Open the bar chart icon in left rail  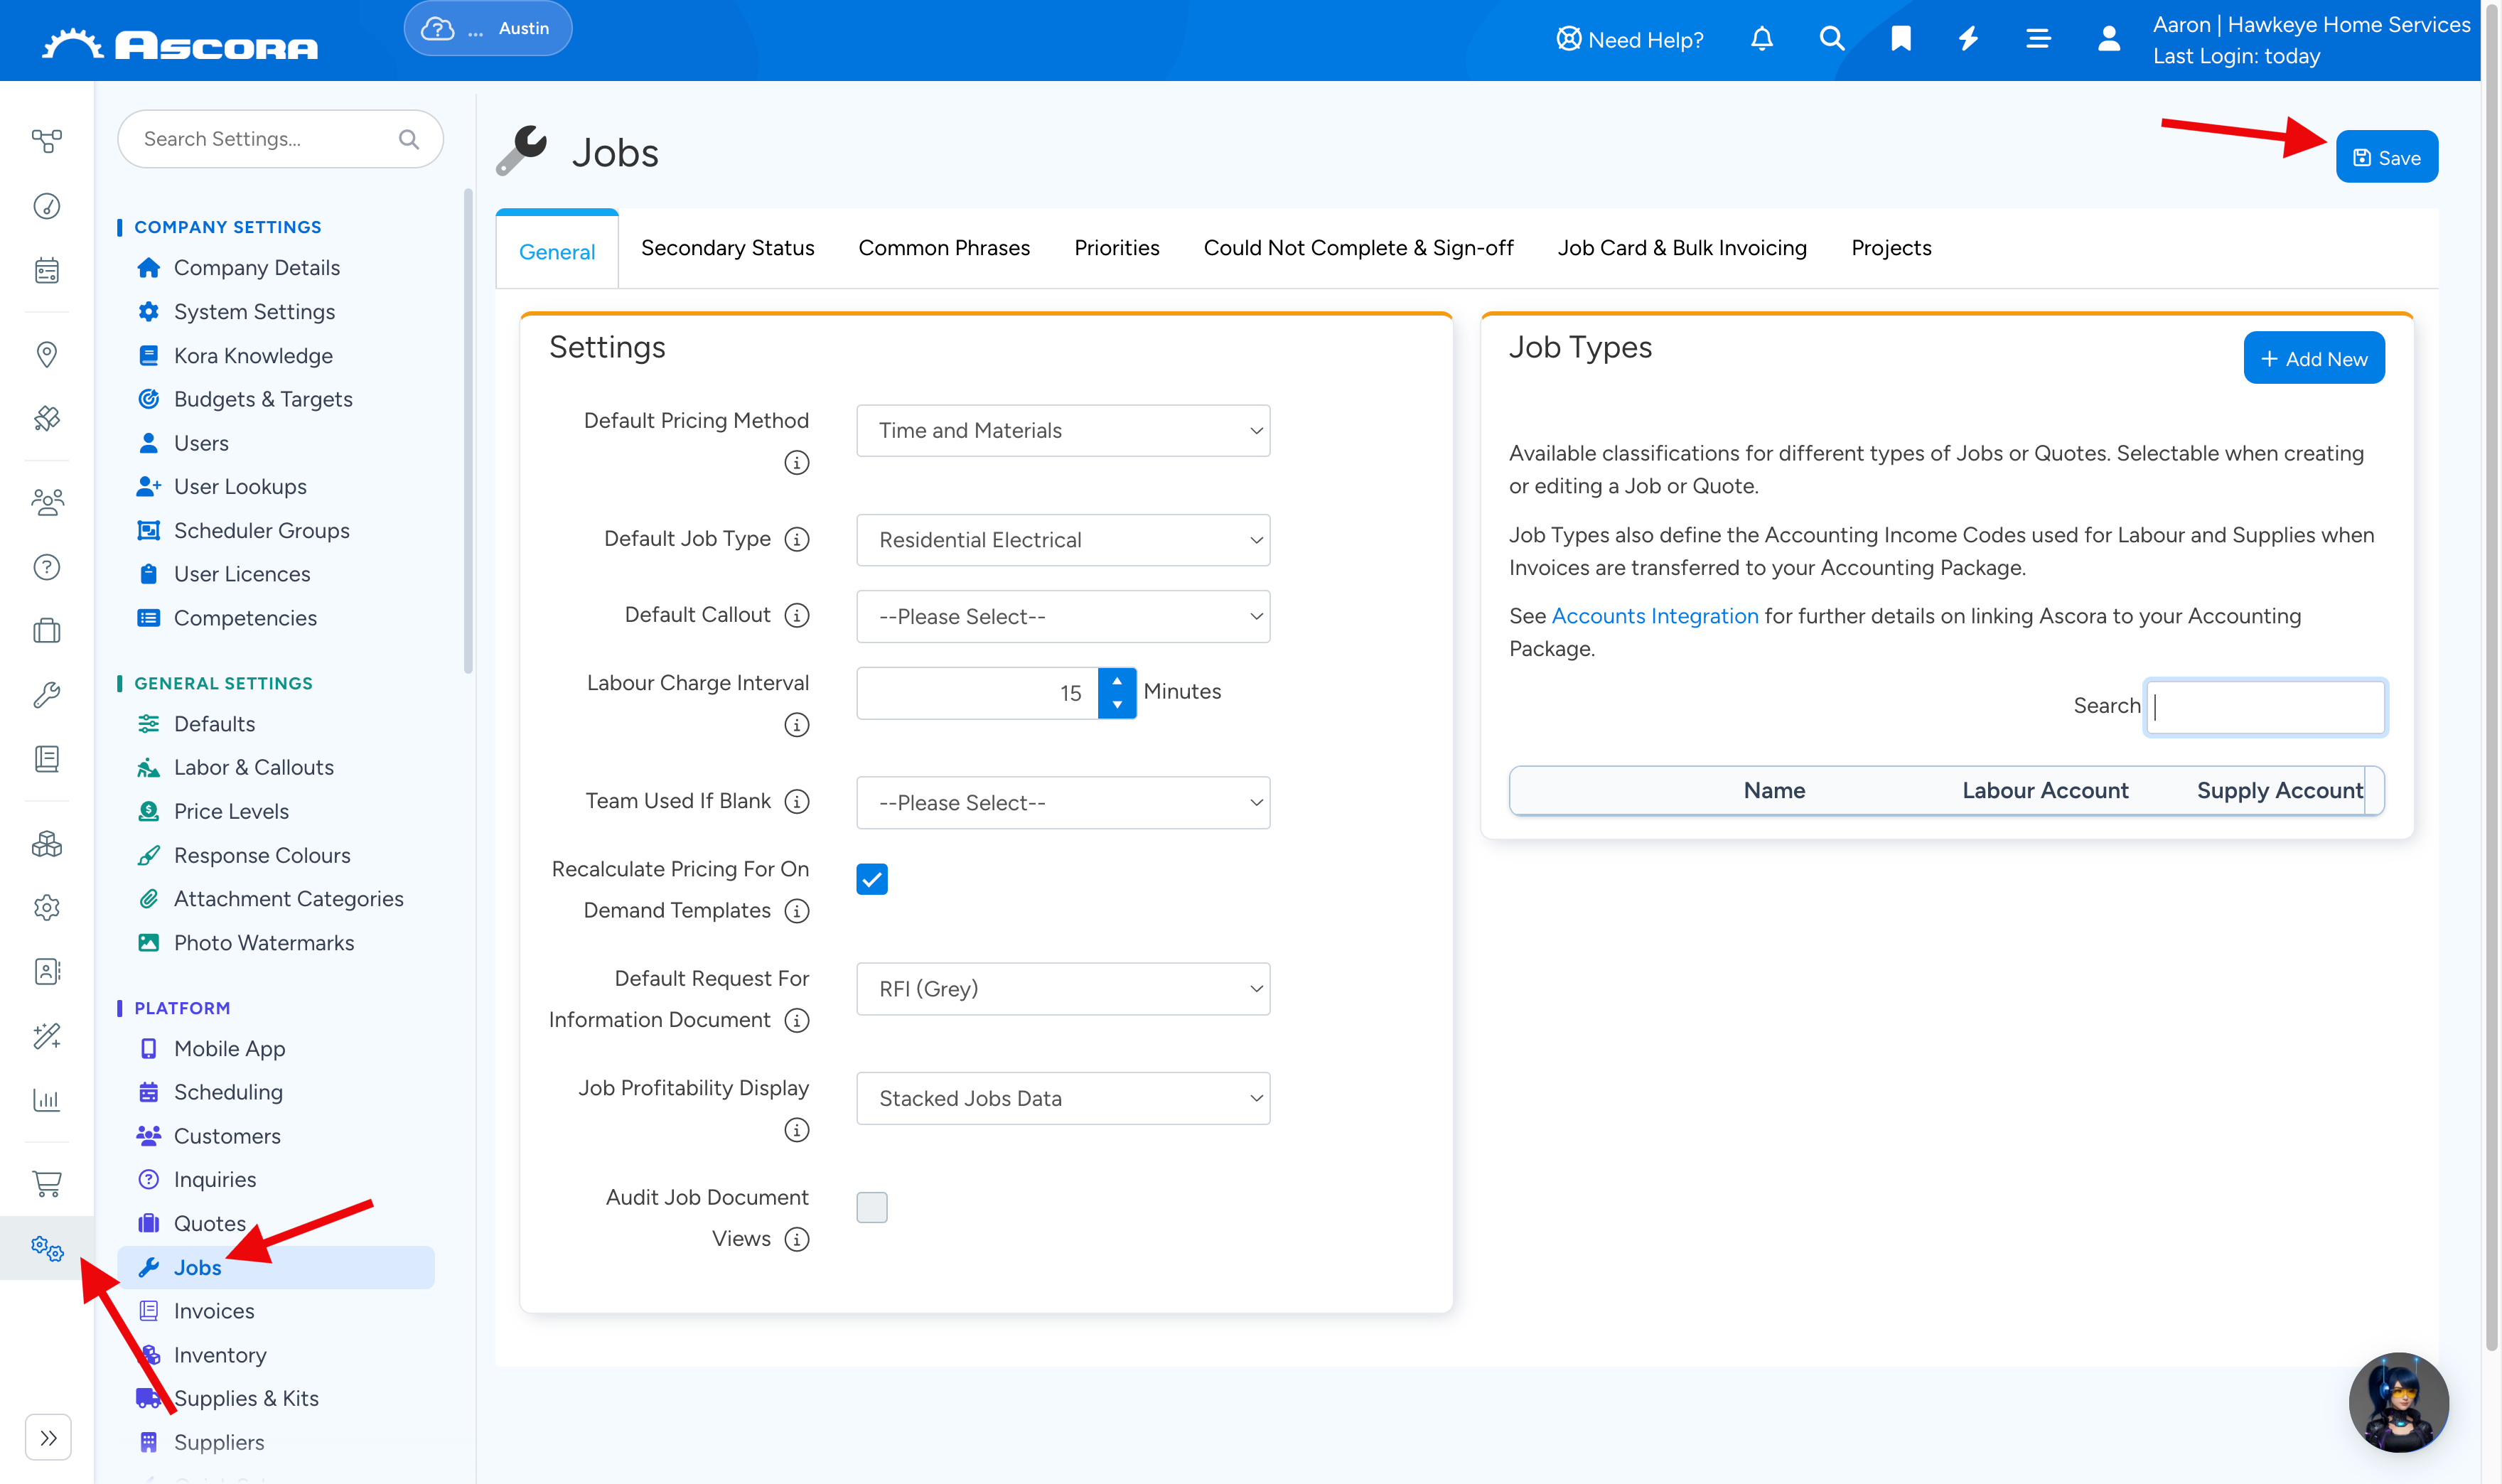47,1100
